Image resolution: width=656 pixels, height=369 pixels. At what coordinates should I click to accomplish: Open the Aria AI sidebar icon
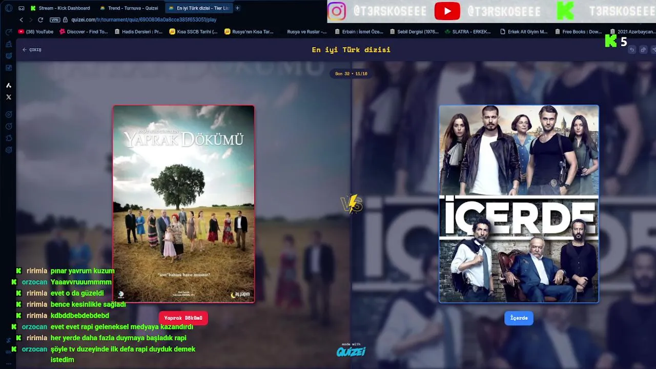pos(9,85)
